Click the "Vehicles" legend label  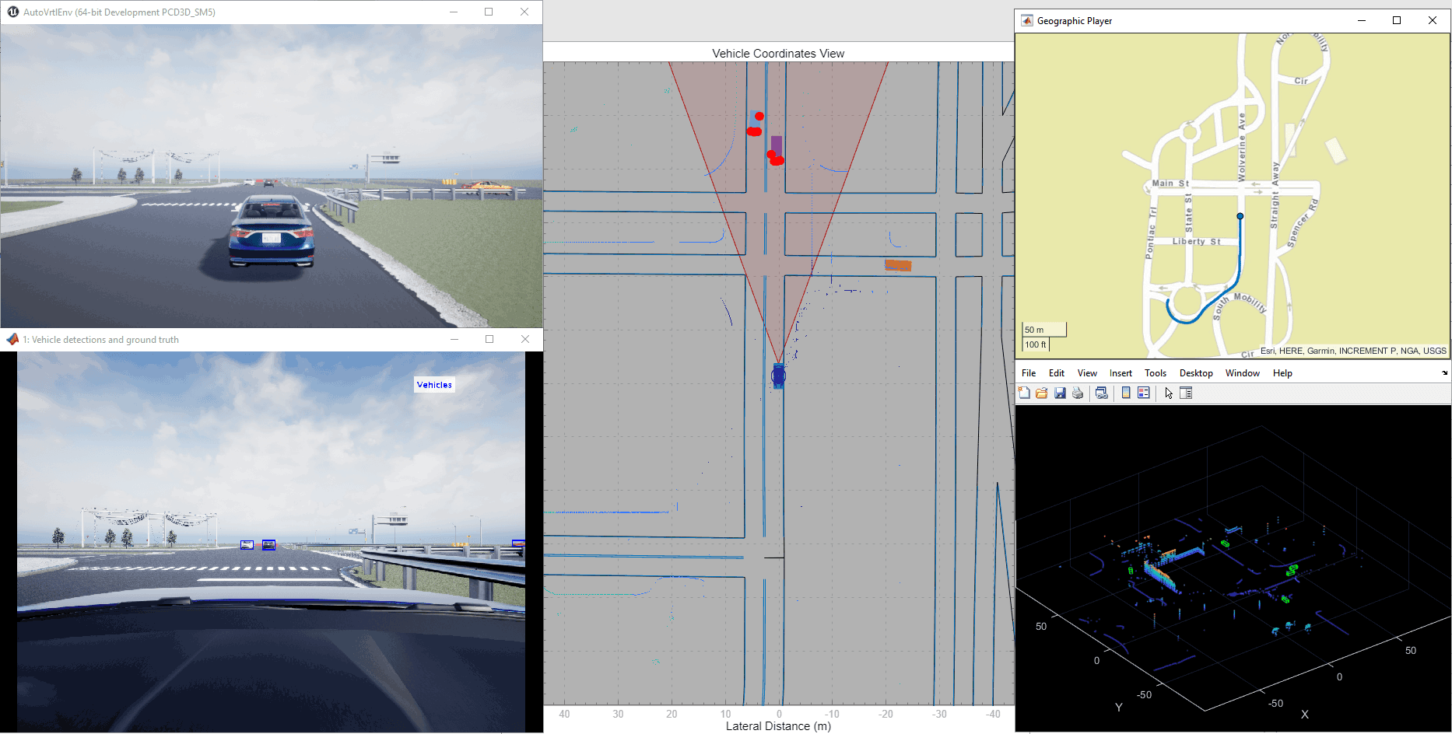click(434, 385)
